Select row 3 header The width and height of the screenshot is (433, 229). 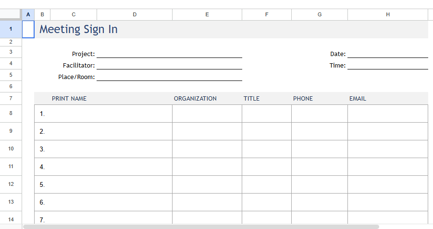(11, 52)
